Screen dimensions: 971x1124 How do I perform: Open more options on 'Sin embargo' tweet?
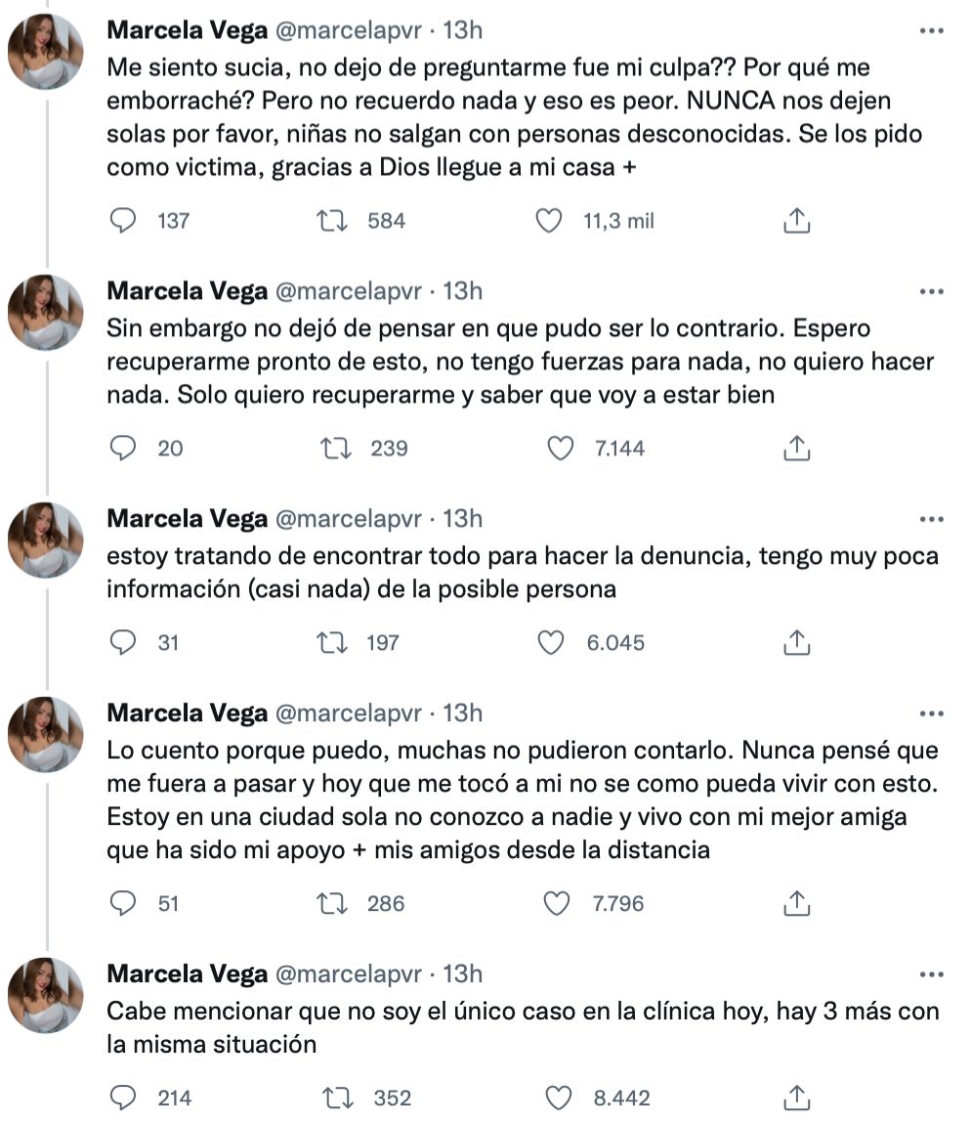[932, 292]
